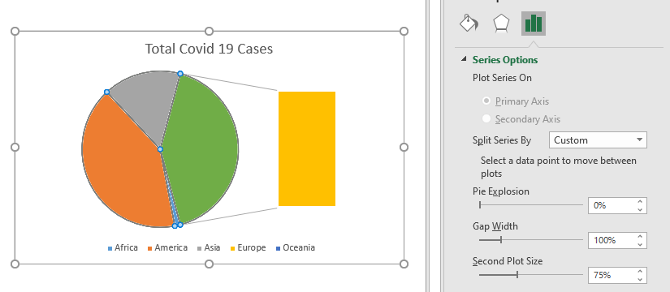Screen dimensions: 670x292
Task: Collapse the Series Options section
Action: point(464,60)
